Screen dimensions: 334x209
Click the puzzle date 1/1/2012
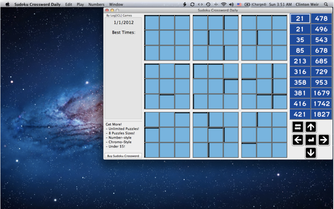(x=124, y=22)
